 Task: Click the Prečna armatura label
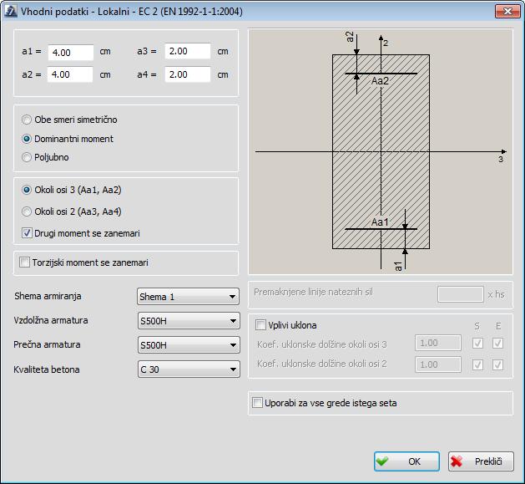click(47, 344)
